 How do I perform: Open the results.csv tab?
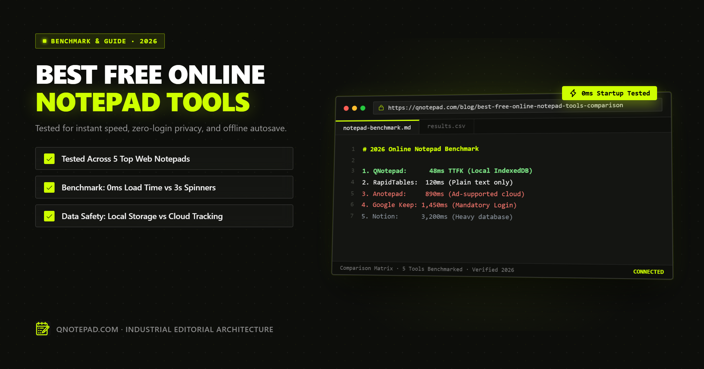pyautogui.click(x=446, y=126)
